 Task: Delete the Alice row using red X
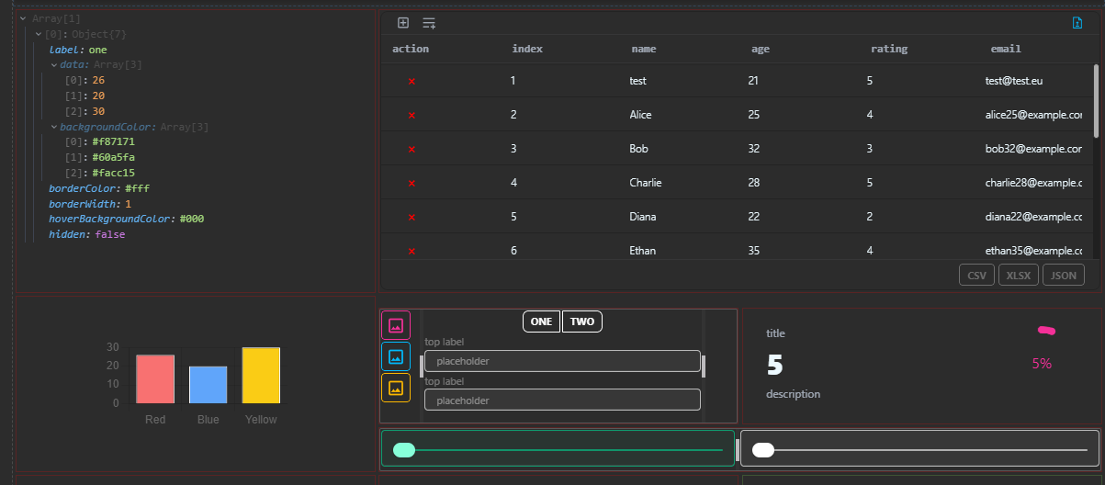[412, 115]
